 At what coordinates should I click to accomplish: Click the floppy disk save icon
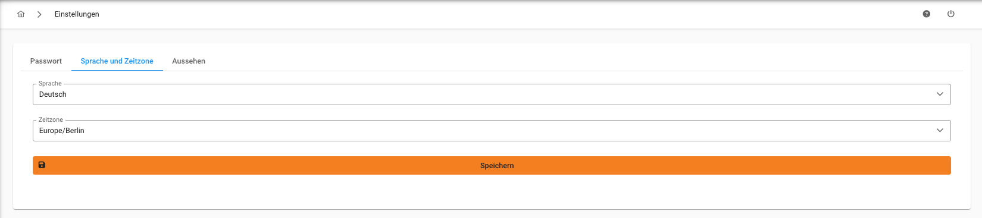coord(42,165)
